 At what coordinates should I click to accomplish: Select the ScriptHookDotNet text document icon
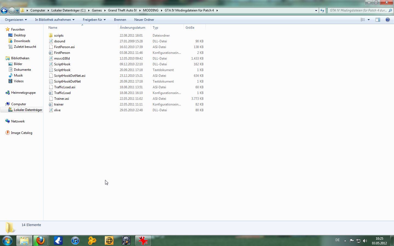click(x=51, y=81)
